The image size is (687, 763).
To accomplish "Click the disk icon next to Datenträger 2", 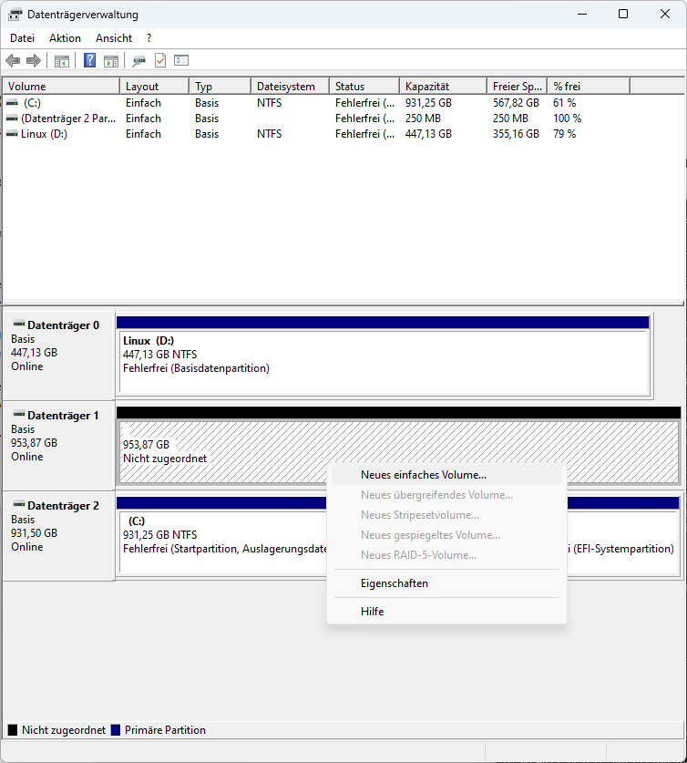I will coord(19,504).
